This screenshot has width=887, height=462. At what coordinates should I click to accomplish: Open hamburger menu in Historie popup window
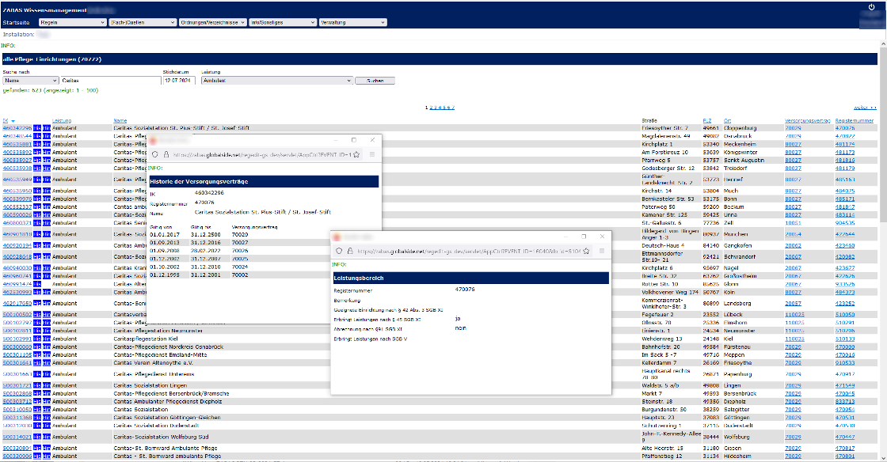pyautogui.click(x=372, y=155)
